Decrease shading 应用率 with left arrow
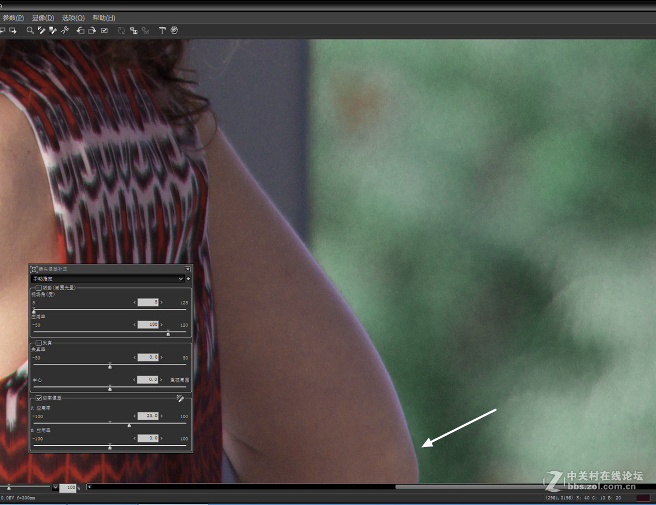 tap(134, 325)
